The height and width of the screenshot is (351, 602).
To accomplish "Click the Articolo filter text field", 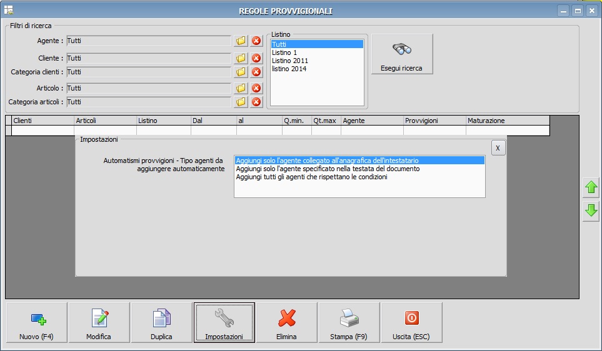I will click(x=149, y=88).
